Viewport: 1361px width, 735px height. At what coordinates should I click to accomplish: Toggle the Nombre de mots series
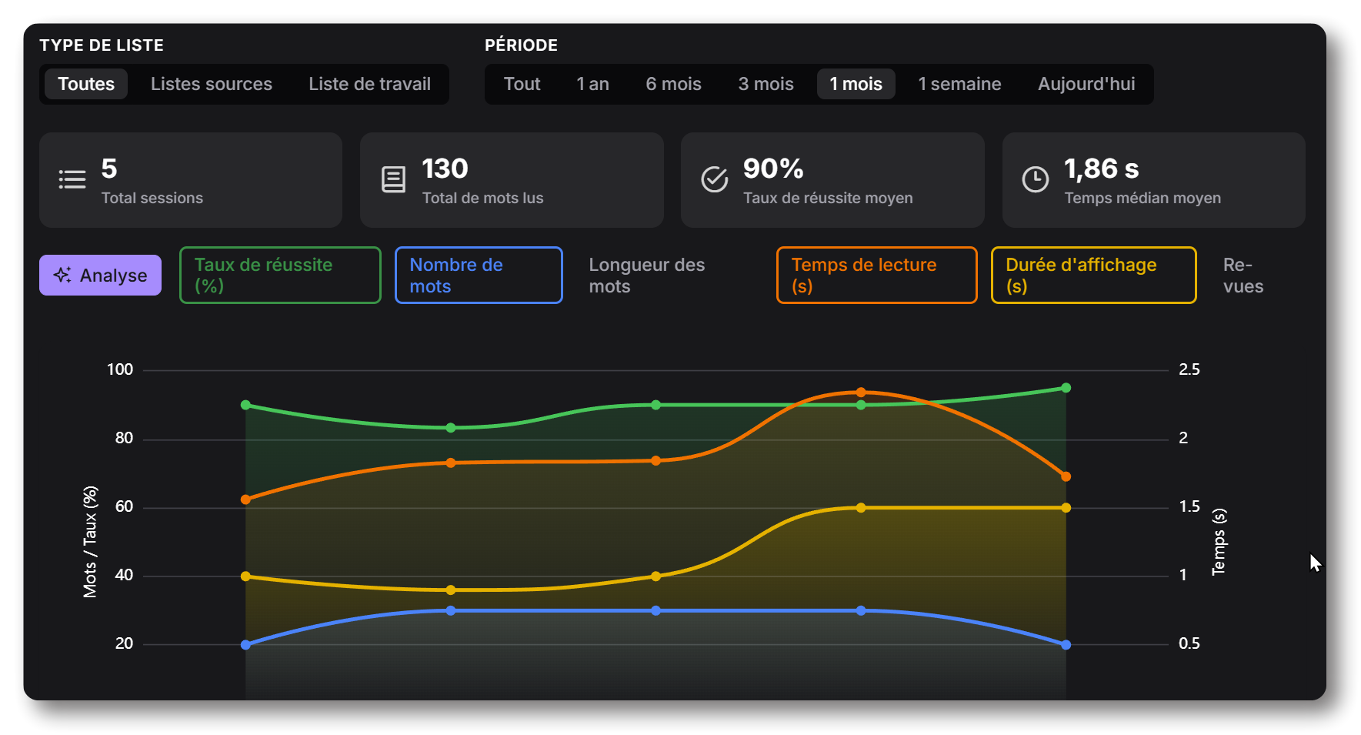click(x=479, y=276)
